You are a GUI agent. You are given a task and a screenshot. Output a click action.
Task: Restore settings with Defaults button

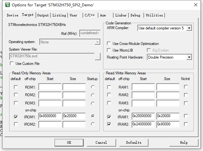click(134, 142)
